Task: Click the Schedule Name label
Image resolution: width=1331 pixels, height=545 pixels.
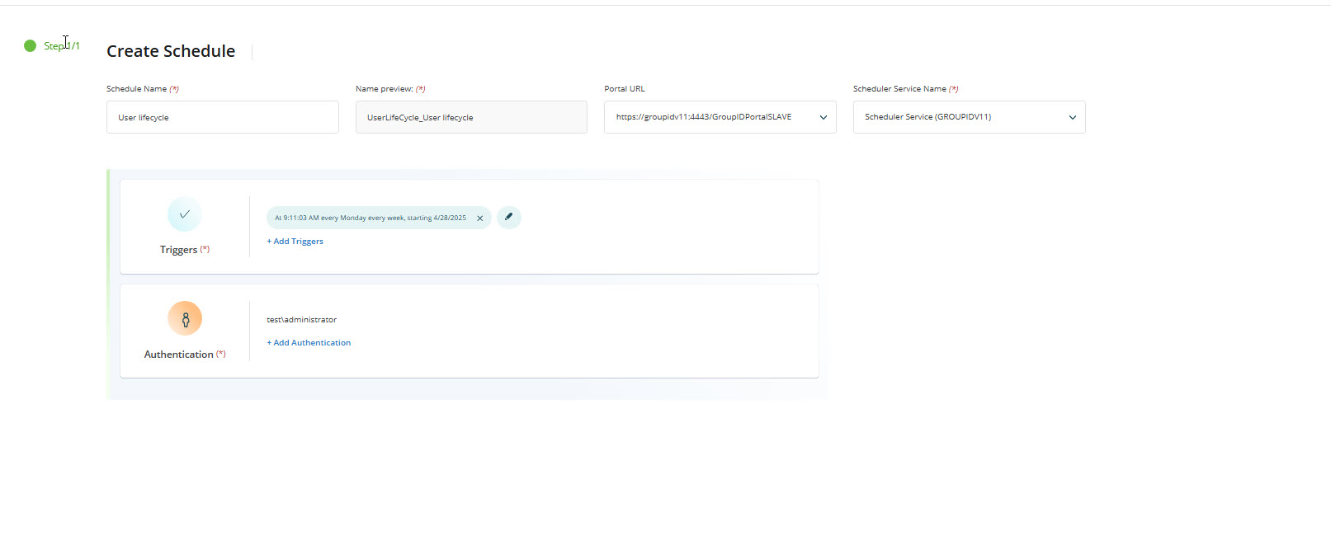Action: 142,89
